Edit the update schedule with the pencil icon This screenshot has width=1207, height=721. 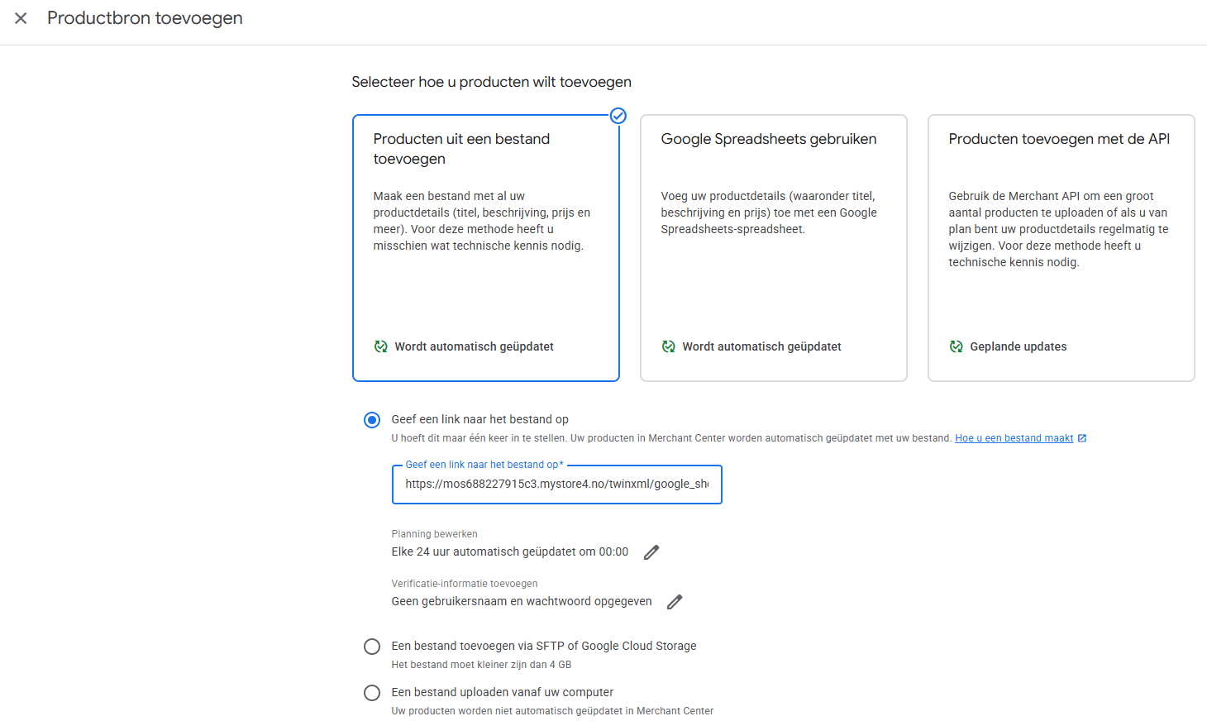651,552
